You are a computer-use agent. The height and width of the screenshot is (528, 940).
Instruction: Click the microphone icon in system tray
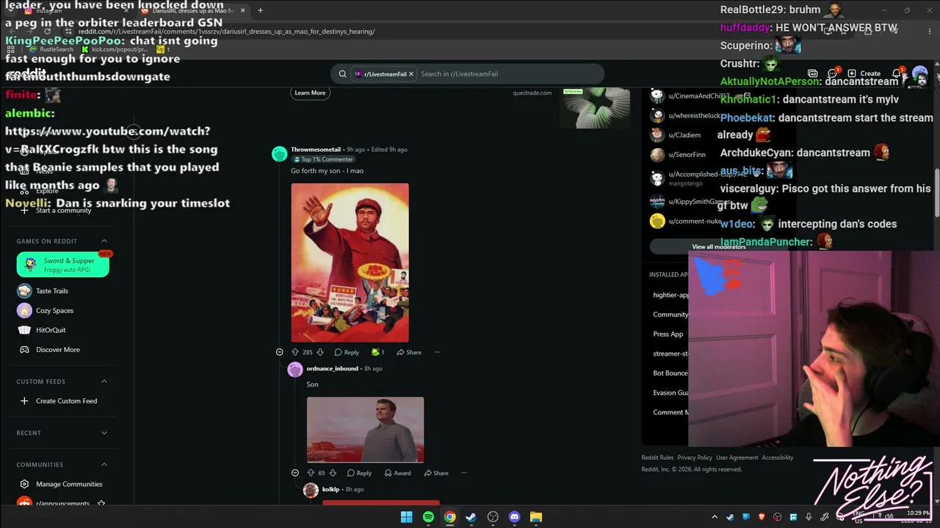click(x=809, y=517)
